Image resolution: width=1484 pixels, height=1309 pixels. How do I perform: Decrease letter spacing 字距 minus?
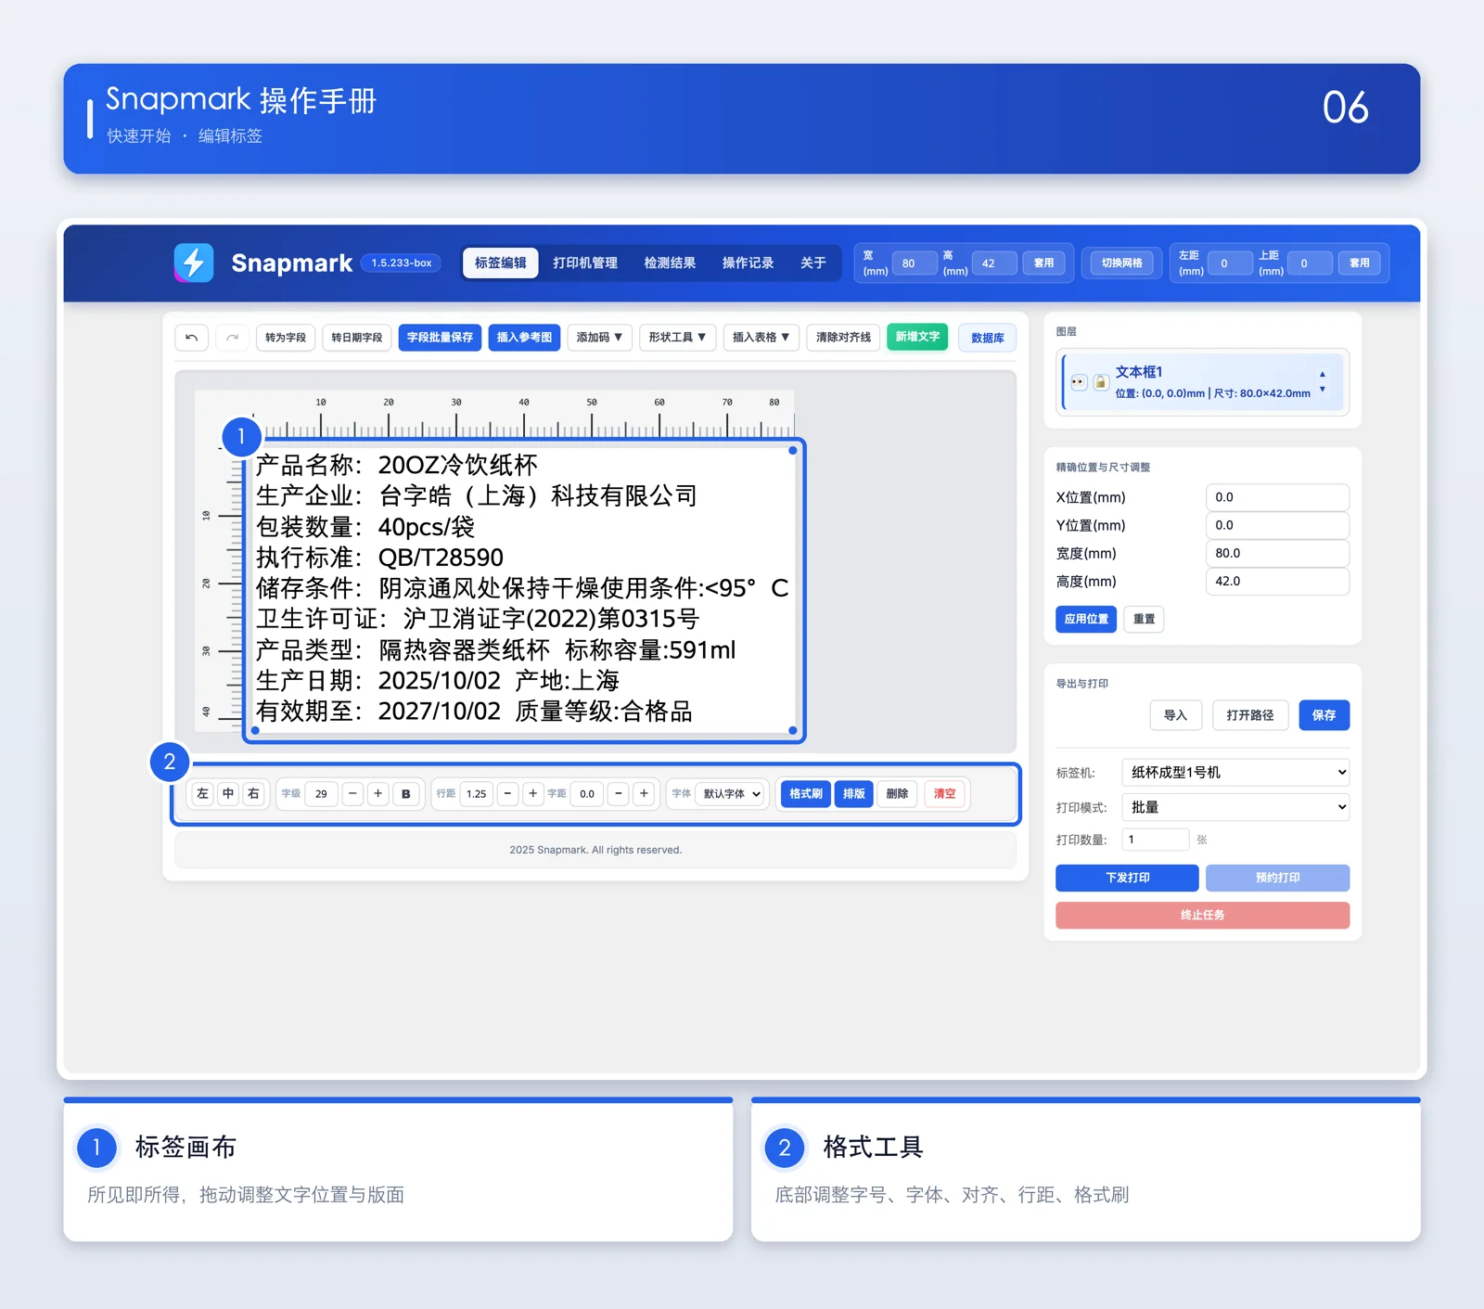(619, 794)
